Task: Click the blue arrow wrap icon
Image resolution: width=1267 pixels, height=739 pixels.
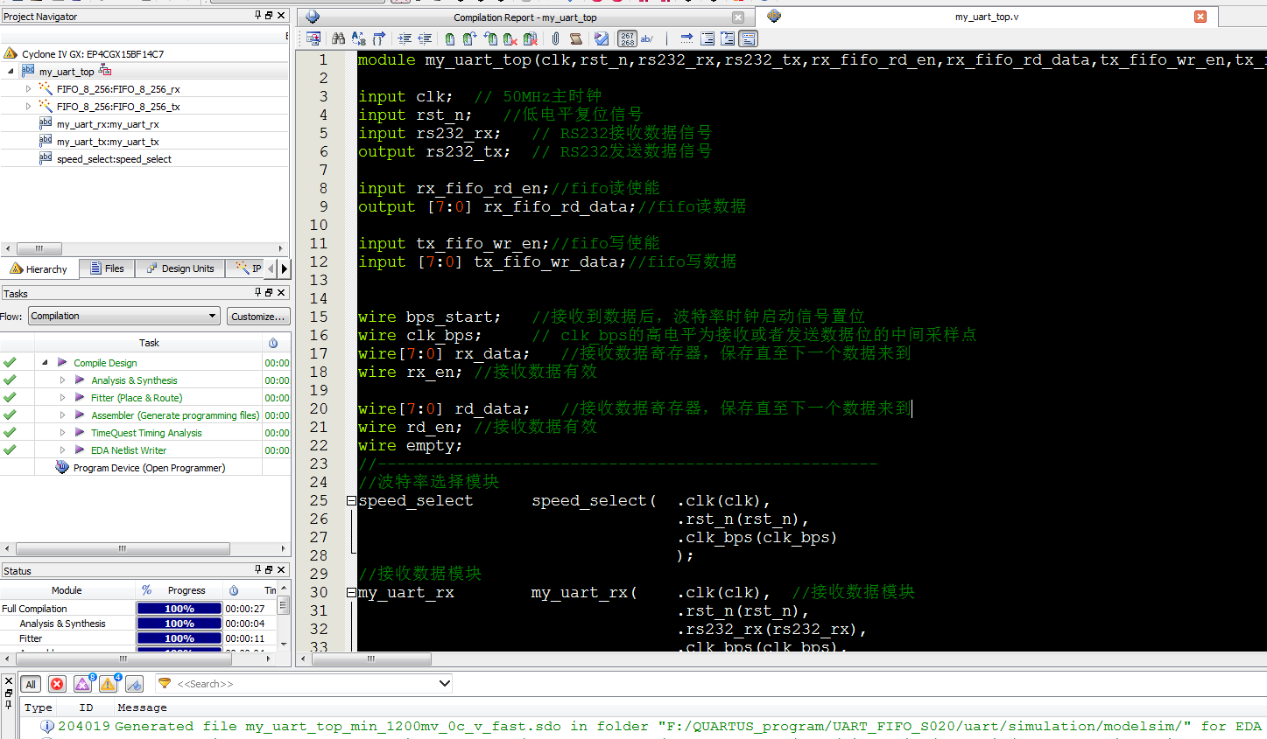Action: tap(686, 38)
